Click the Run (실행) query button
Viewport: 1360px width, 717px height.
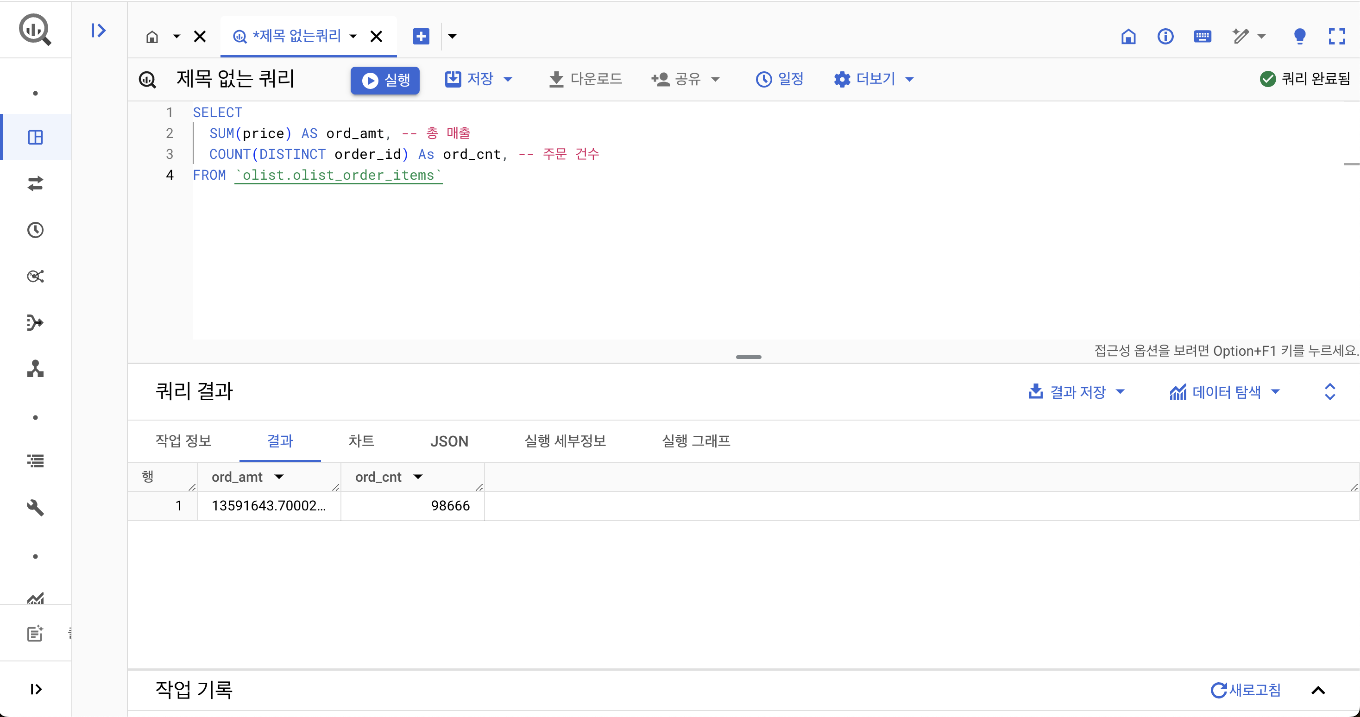(385, 80)
